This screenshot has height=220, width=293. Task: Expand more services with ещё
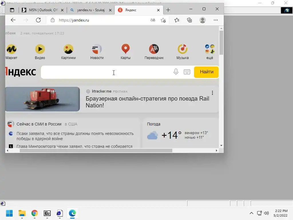pyautogui.click(x=210, y=52)
